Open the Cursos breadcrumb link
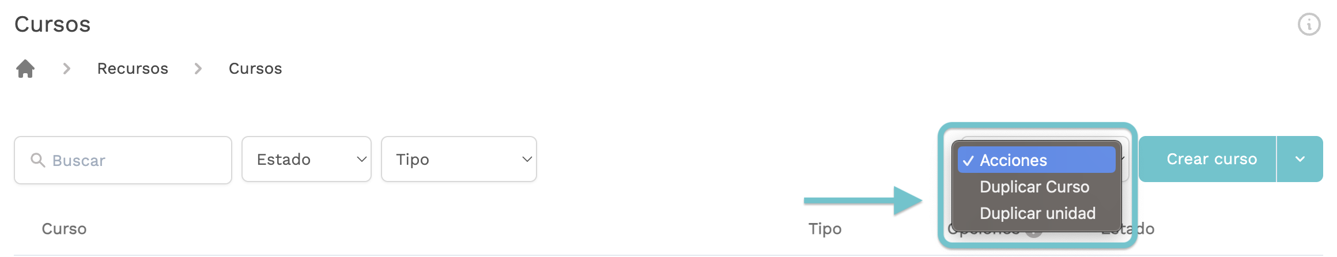This screenshot has height=257, width=1337. (x=255, y=69)
